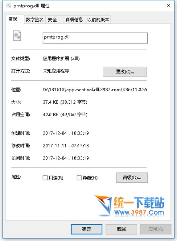Select the 详细信息 tab
Screen dimensions: 177x241
[74, 20]
